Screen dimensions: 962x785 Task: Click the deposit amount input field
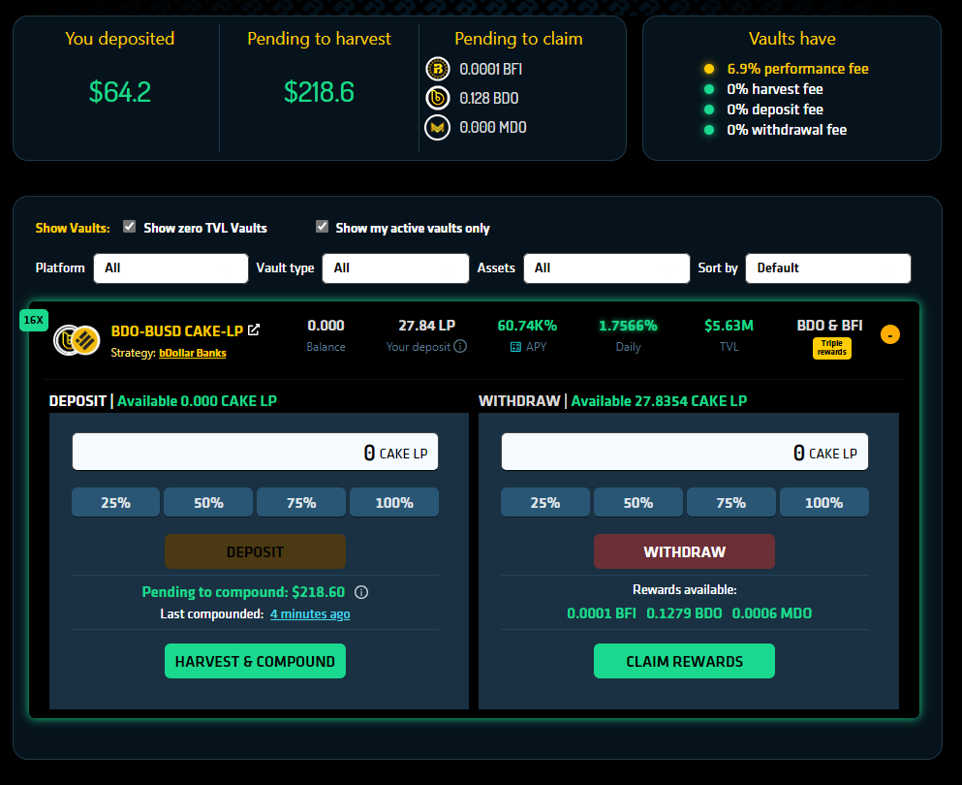coord(255,453)
